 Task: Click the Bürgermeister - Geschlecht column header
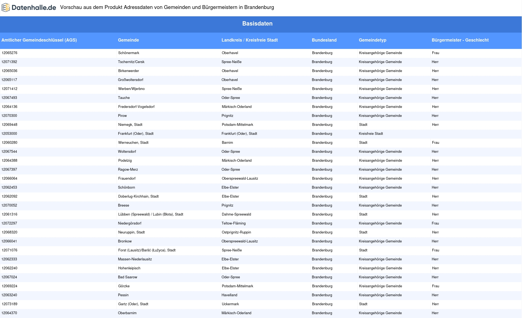tap(476, 40)
